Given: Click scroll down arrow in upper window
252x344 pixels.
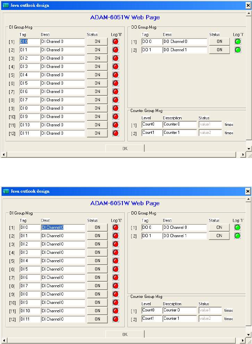Looking at the screenshot, I should pos(249,149).
